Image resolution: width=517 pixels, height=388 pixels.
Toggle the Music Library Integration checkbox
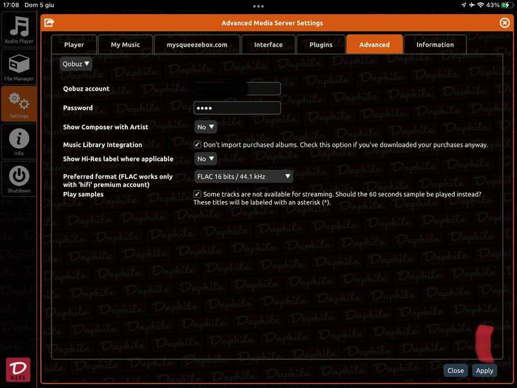pos(198,145)
